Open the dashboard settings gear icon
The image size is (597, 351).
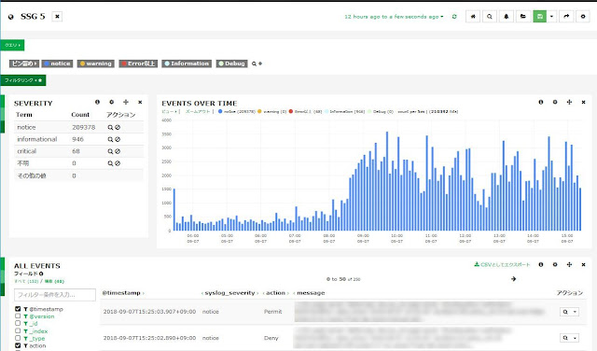click(x=583, y=17)
